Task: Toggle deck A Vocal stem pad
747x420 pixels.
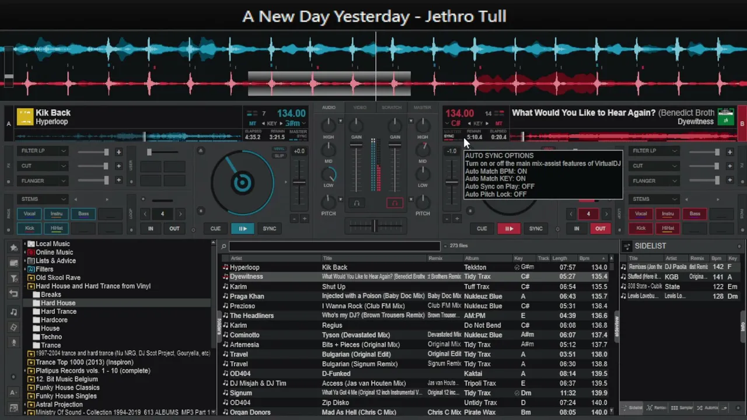Action: pos(29,214)
